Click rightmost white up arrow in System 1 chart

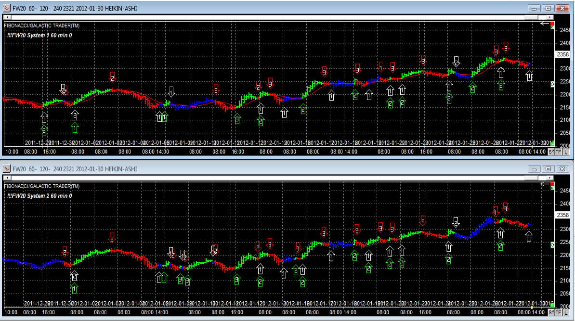pyautogui.click(x=529, y=76)
